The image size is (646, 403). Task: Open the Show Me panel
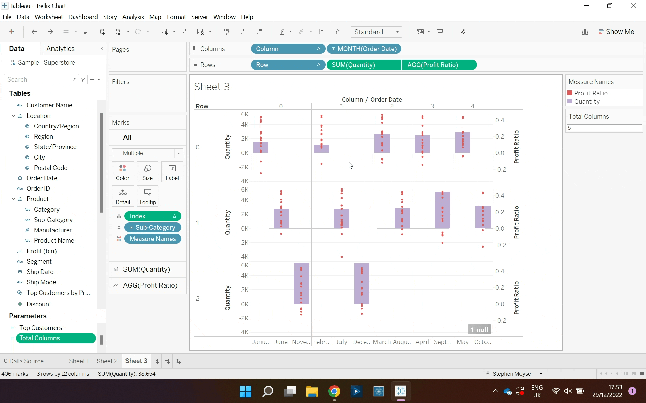(616, 32)
